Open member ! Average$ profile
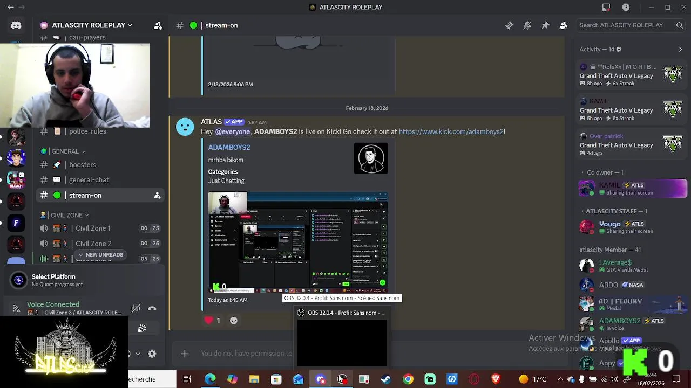The height and width of the screenshot is (388, 691). coord(632,265)
